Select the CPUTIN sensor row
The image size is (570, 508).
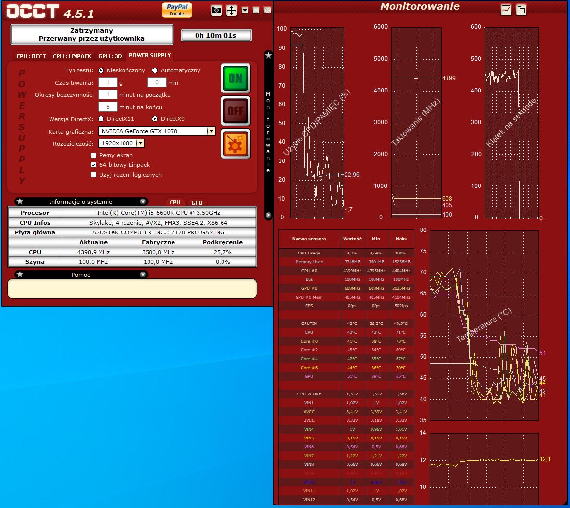point(346,323)
